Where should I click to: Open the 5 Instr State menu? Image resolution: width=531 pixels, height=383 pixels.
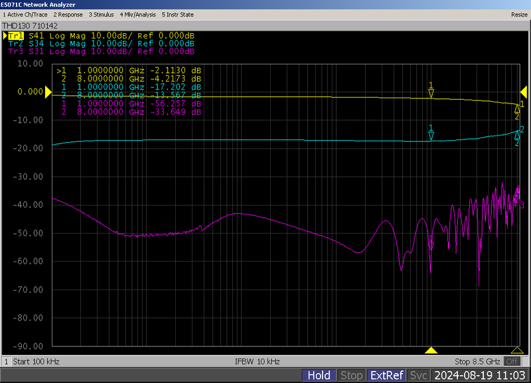(177, 14)
